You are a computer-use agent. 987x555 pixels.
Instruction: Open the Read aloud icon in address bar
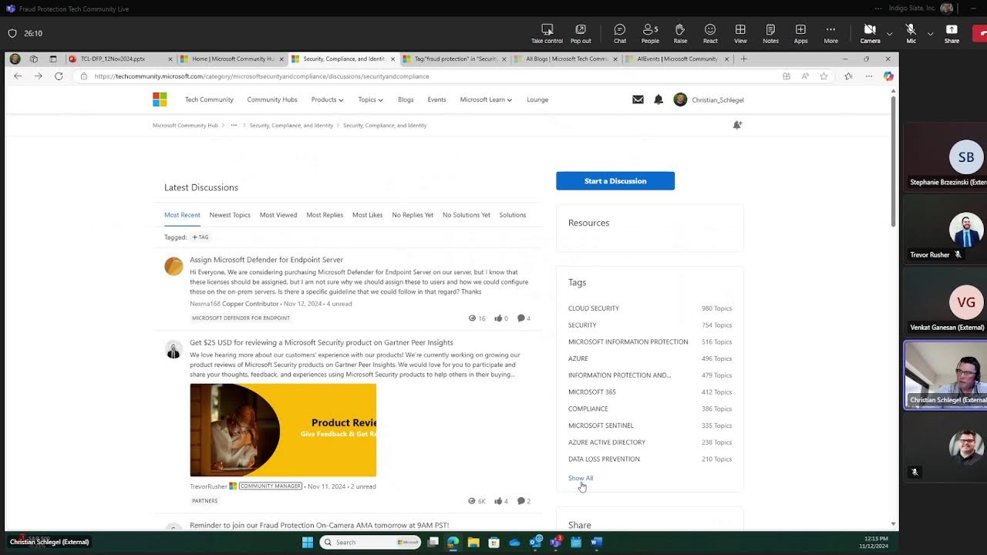tap(805, 76)
